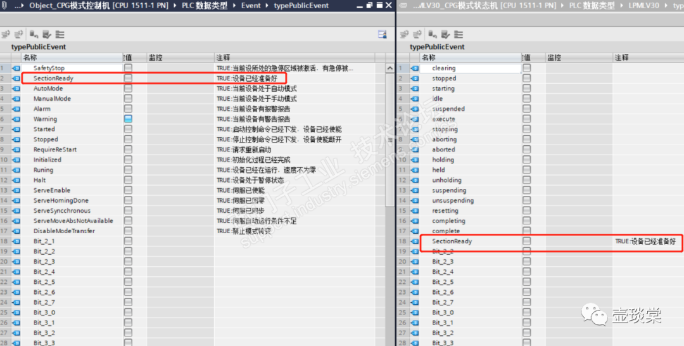Click the 监控 column header in the right table

579,57
